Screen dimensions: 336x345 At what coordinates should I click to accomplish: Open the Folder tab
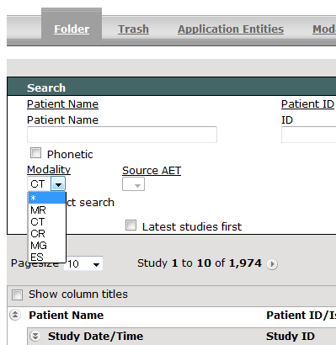(x=72, y=29)
